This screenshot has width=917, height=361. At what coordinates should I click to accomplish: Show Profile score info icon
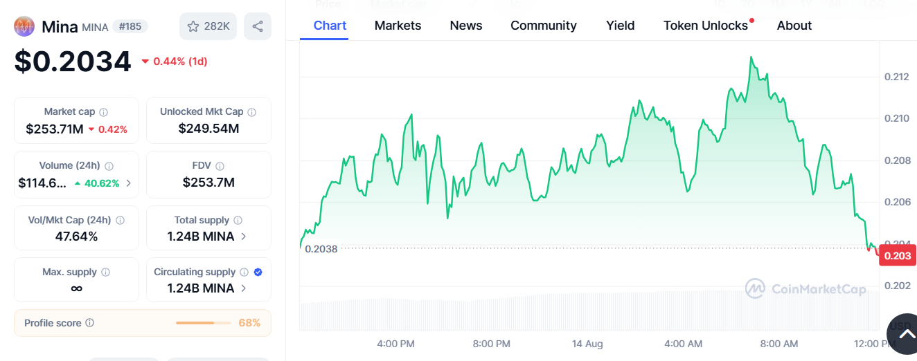pos(90,323)
